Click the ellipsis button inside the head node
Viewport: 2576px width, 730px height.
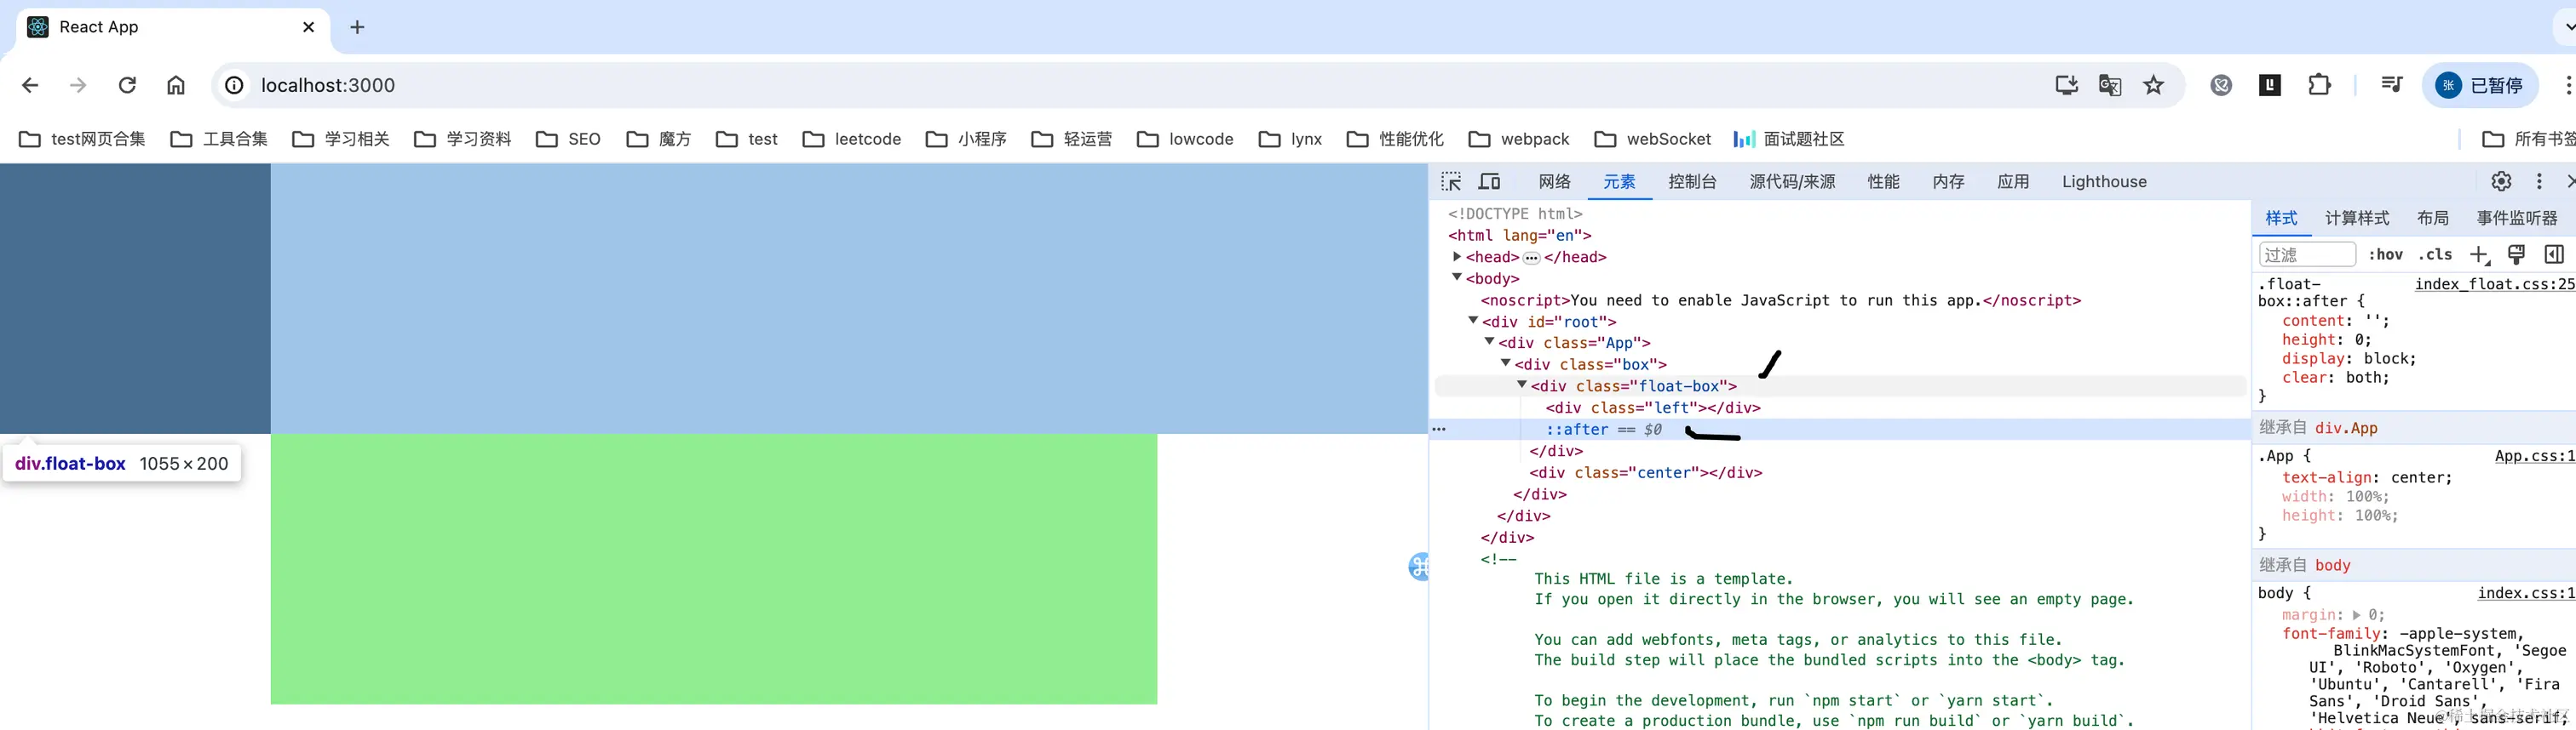pos(1531,258)
